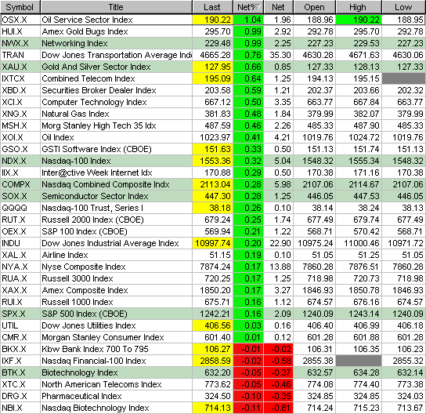The width and height of the screenshot is (426, 414).
Task: Select the Dow Jones Utilities Index row
Action: [213, 325]
